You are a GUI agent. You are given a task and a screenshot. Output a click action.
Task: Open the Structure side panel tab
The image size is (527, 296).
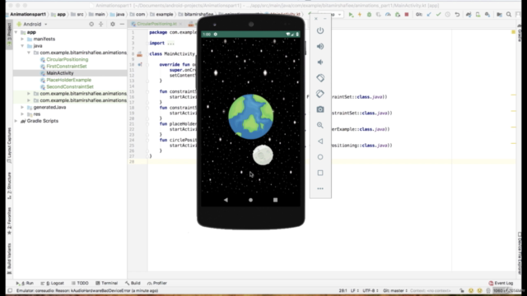tap(9, 186)
